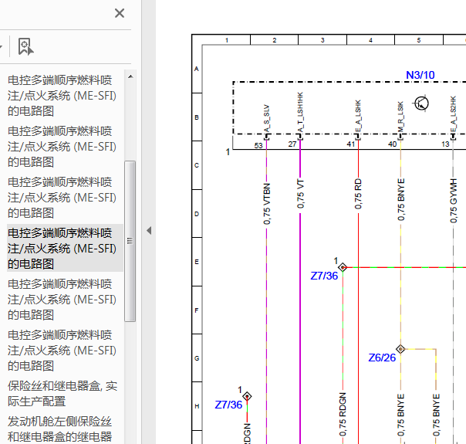
Task: Click the Z7/36 junction diamond in row H
Action: coord(247,396)
